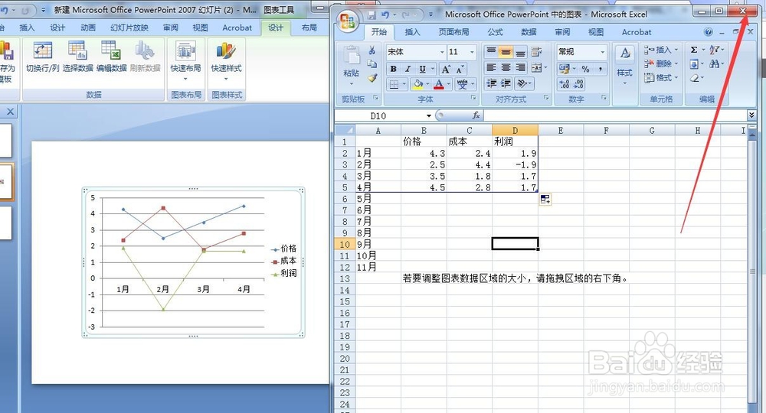
Task: Apply percent style to the cell
Action: coord(585,69)
